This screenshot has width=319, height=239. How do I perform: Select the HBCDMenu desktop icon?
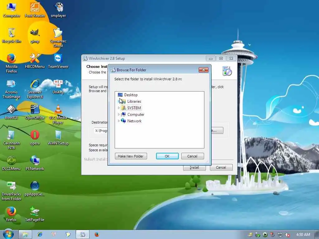[x=35, y=61]
